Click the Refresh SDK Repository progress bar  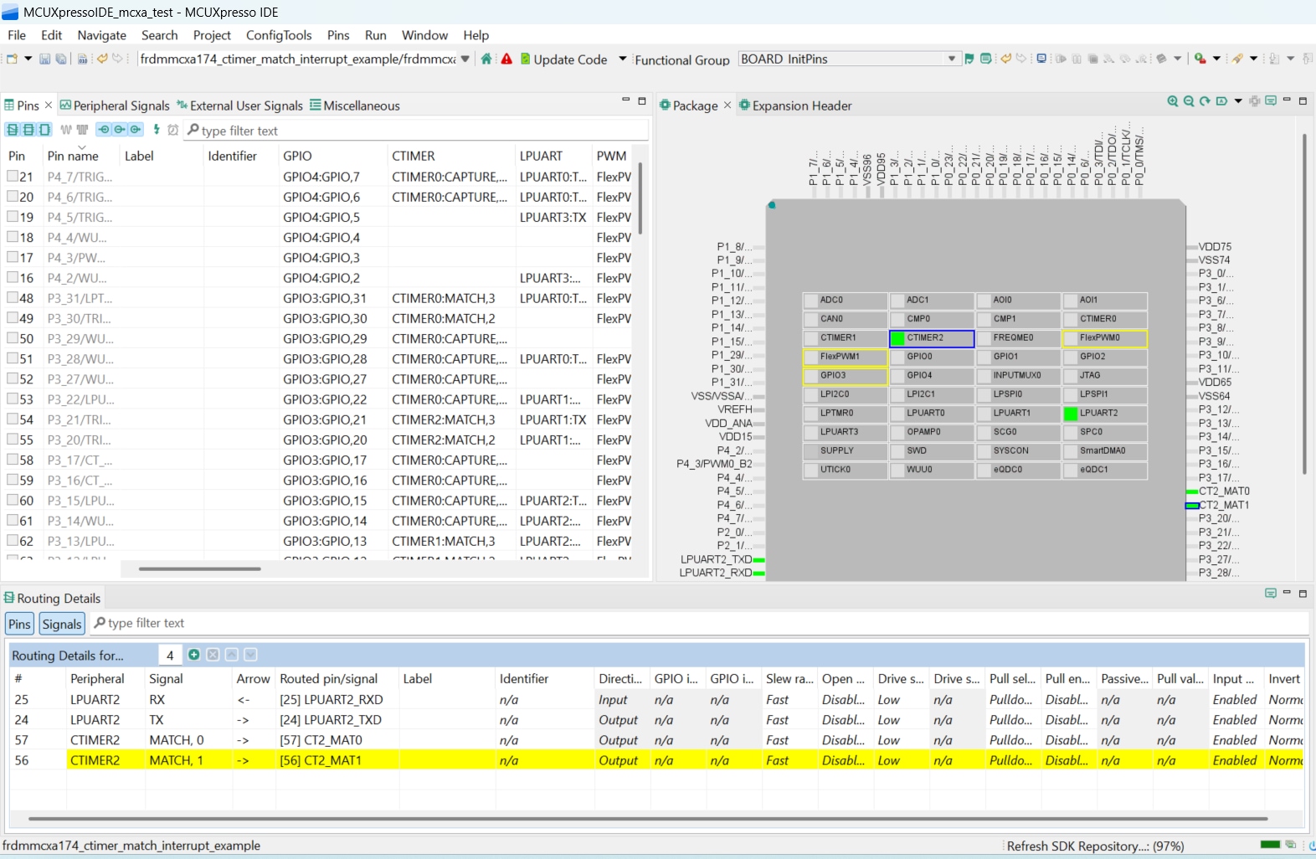pos(1270,845)
